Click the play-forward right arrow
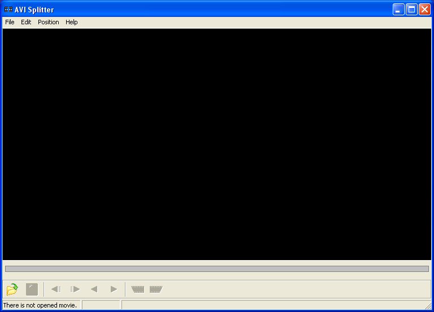This screenshot has width=434, height=312. (114, 289)
